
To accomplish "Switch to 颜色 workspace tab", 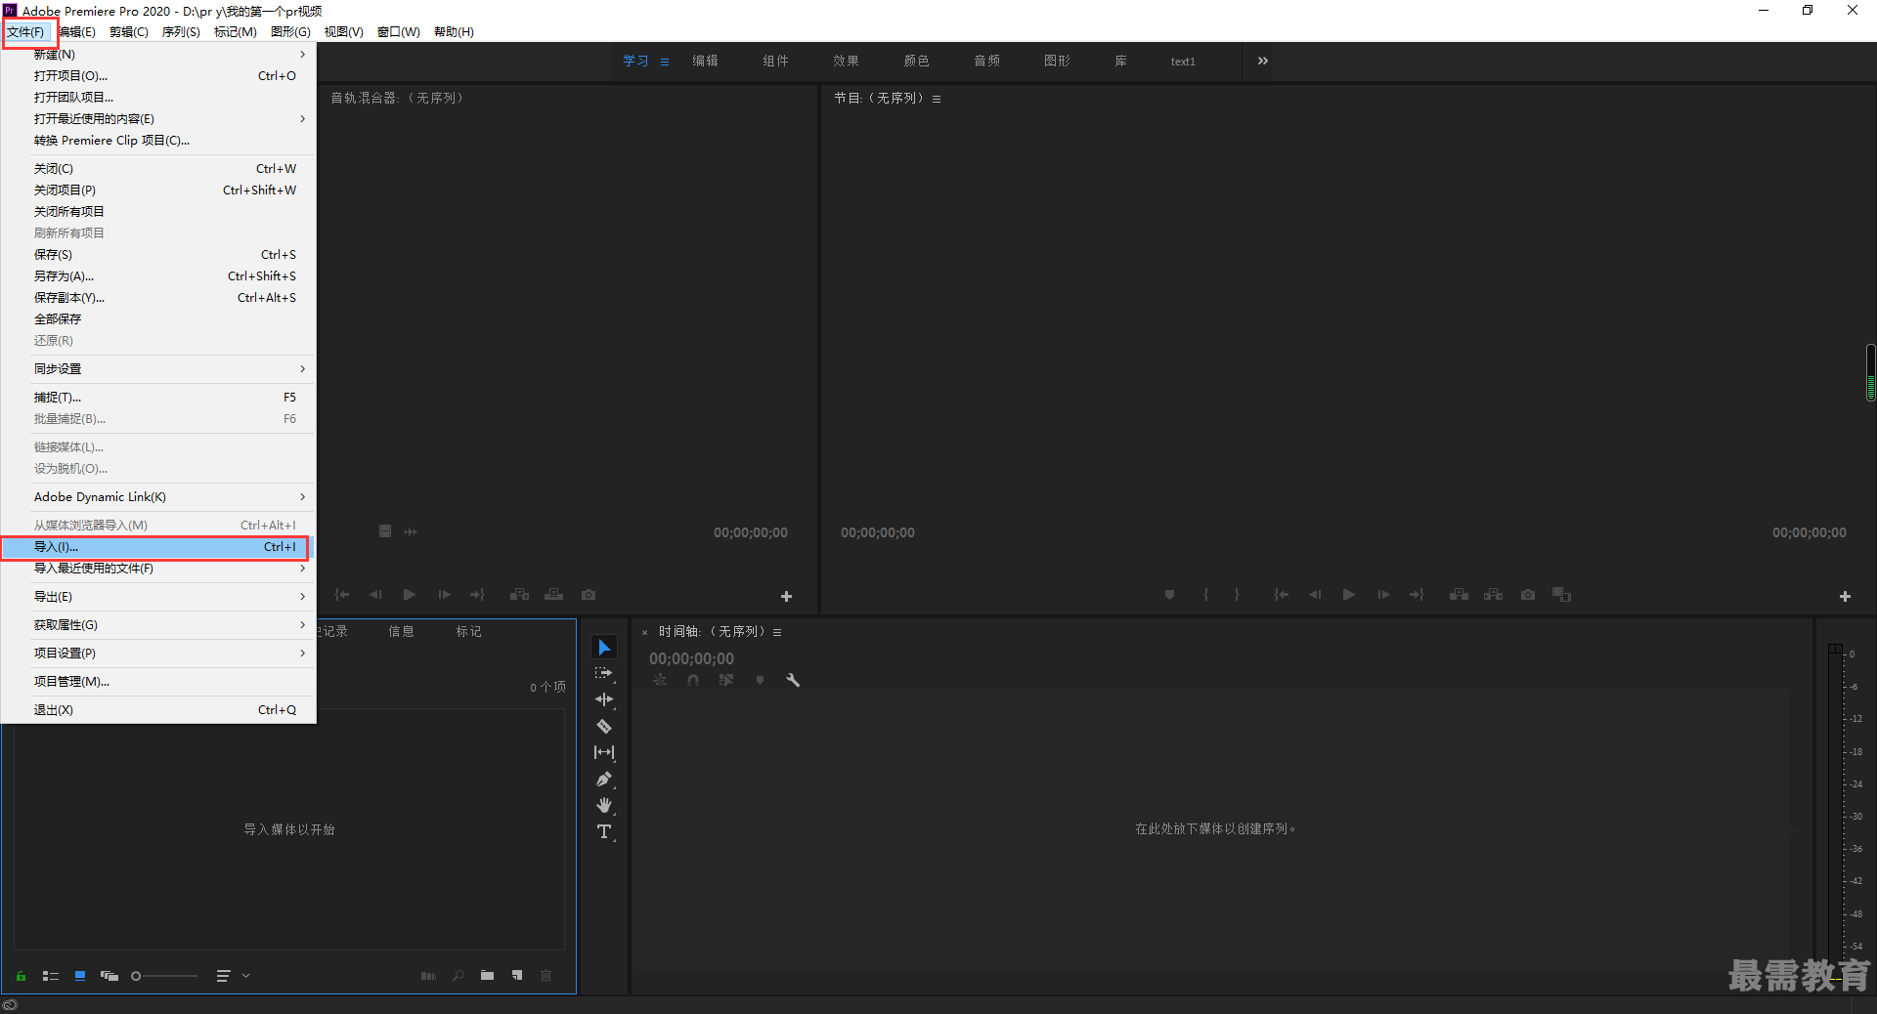I will pyautogui.click(x=916, y=61).
